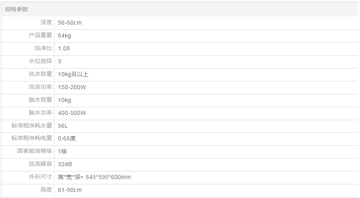Click the 150-200W washing power value
The height and width of the screenshot is (198, 360).
click(72, 87)
